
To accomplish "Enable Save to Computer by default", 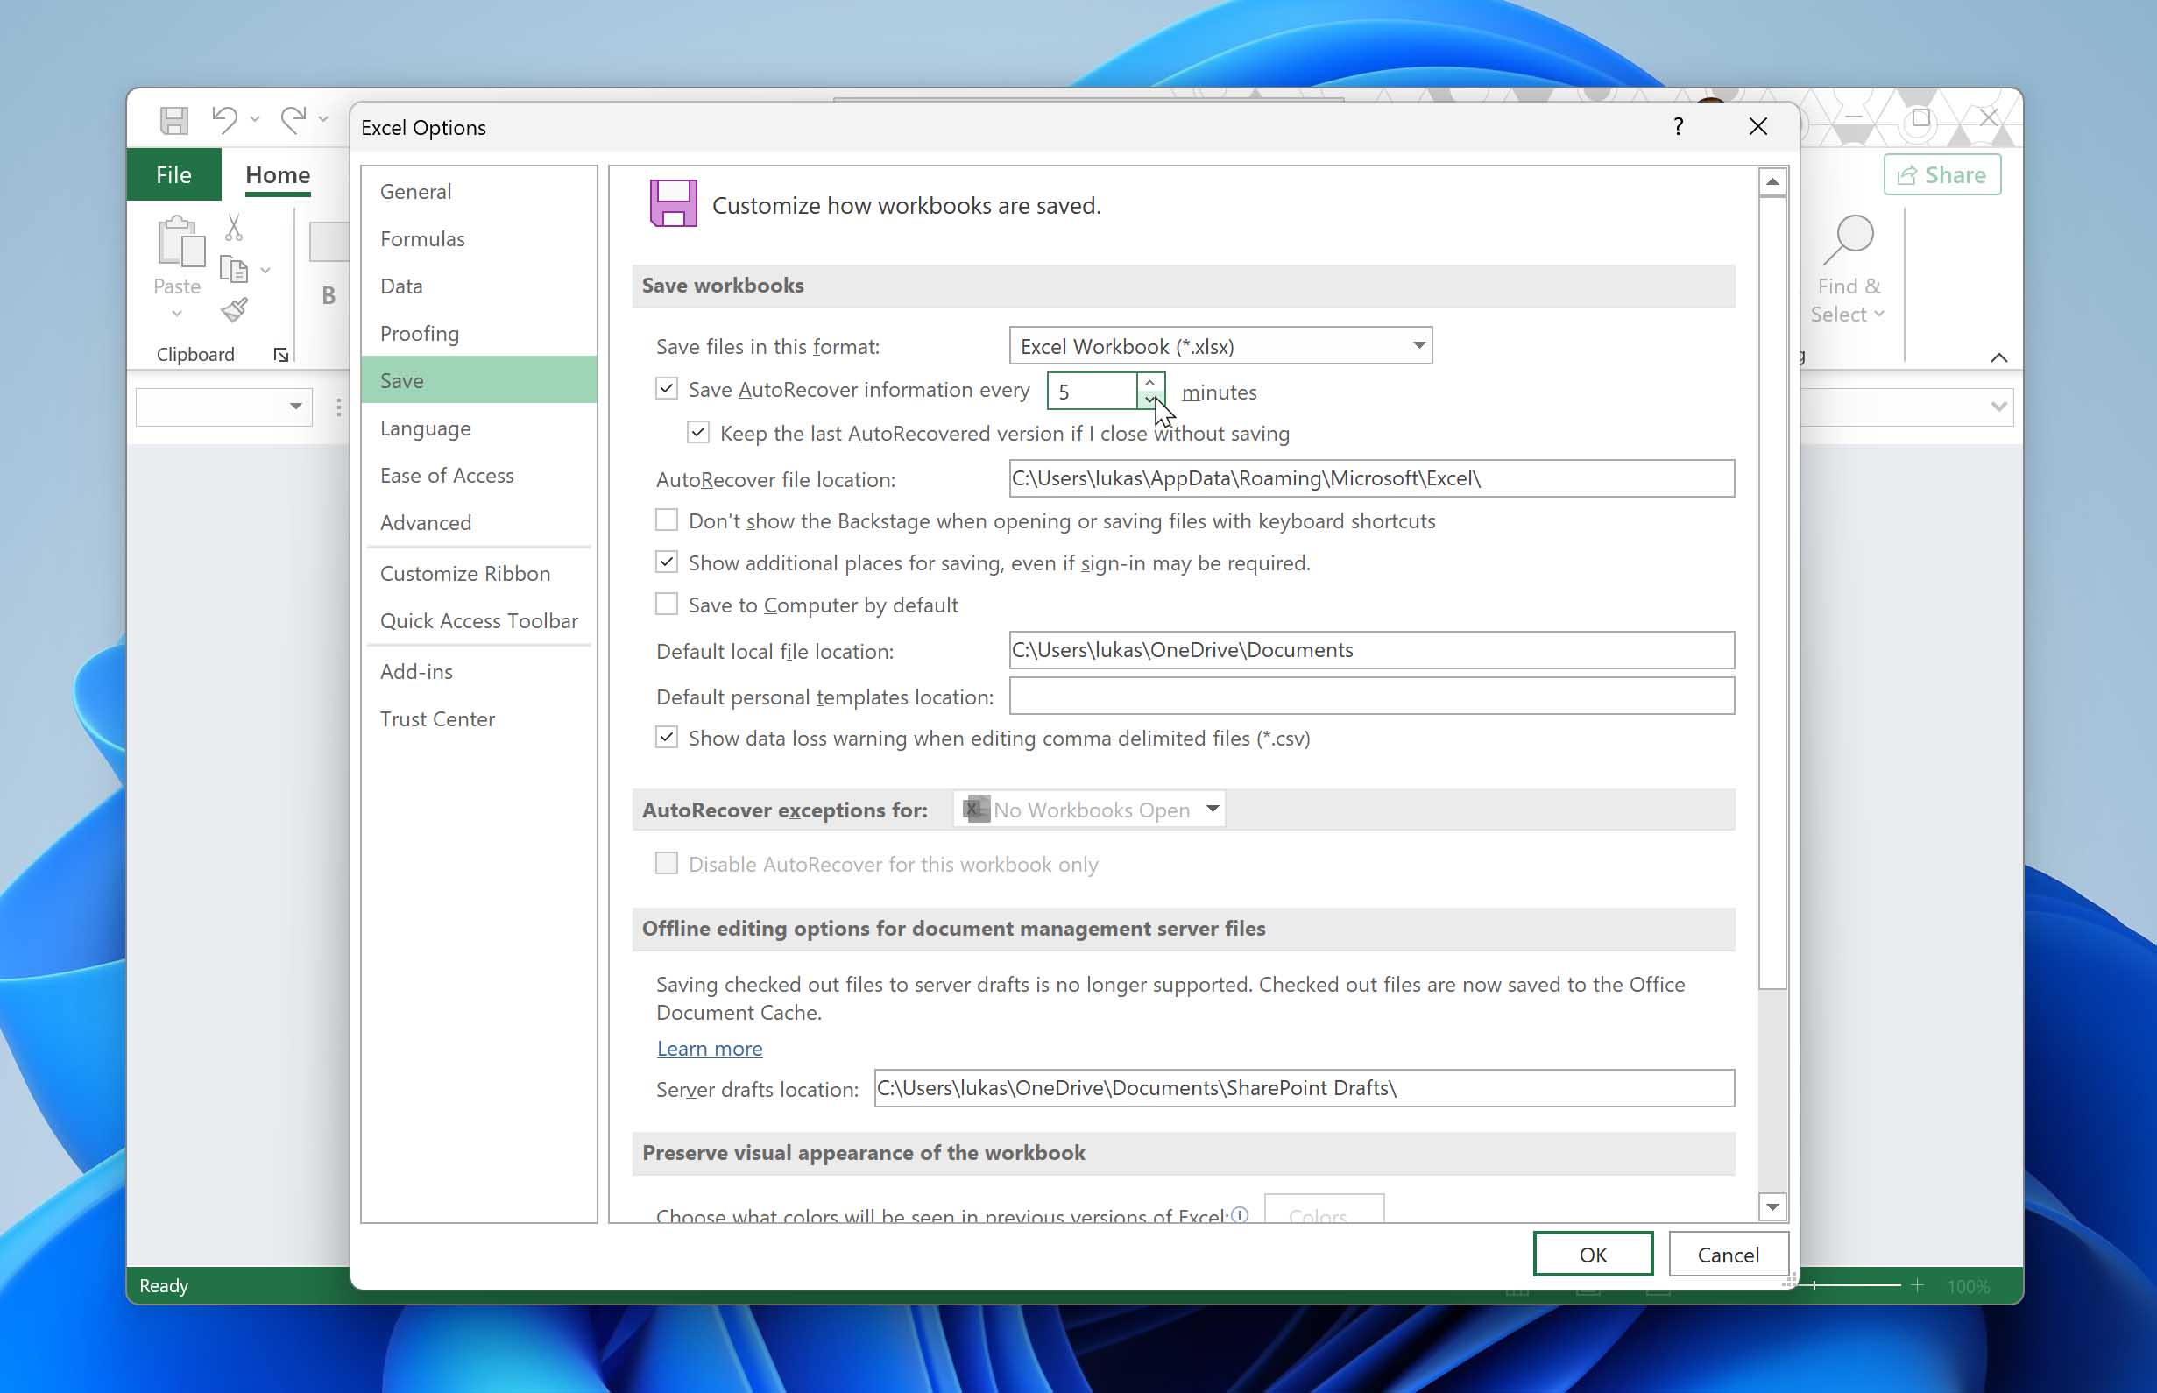I will coord(667,604).
